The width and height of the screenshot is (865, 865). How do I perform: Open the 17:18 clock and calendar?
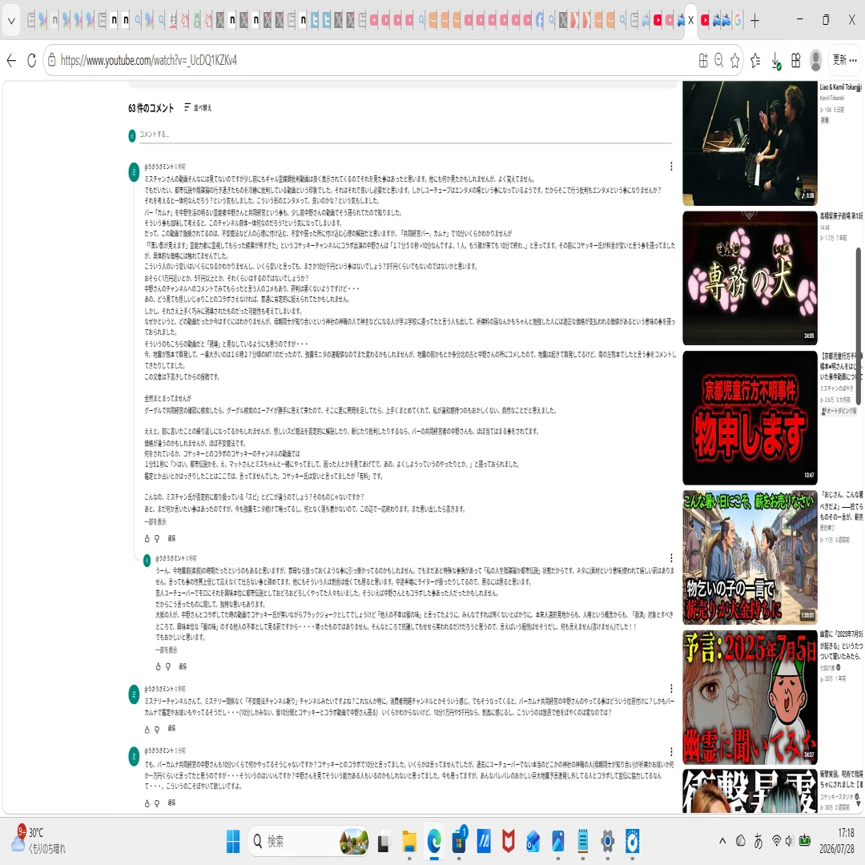838,841
